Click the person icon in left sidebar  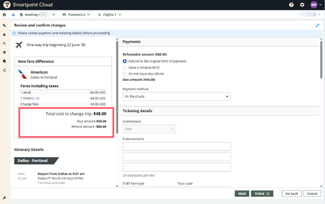tap(4, 34)
